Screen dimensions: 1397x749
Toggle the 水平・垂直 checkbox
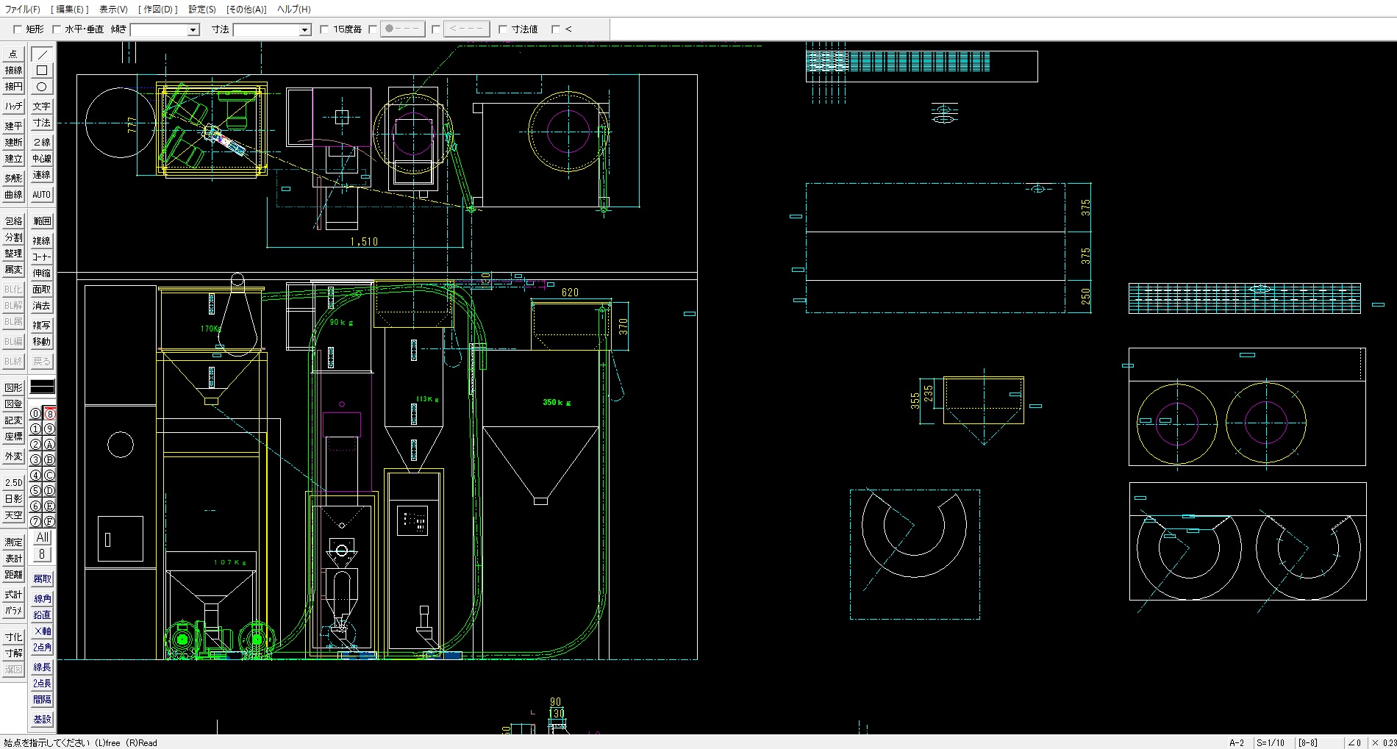[x=57, y=29]
